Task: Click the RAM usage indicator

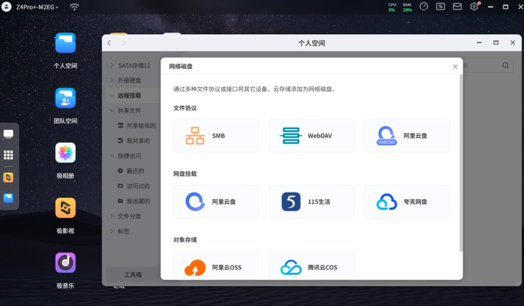Action: coord(407,8)
